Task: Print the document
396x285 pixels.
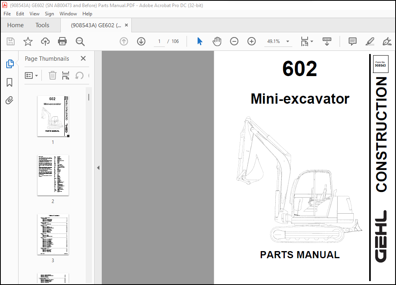Action: pyautogui.click(x=62, y=41)
